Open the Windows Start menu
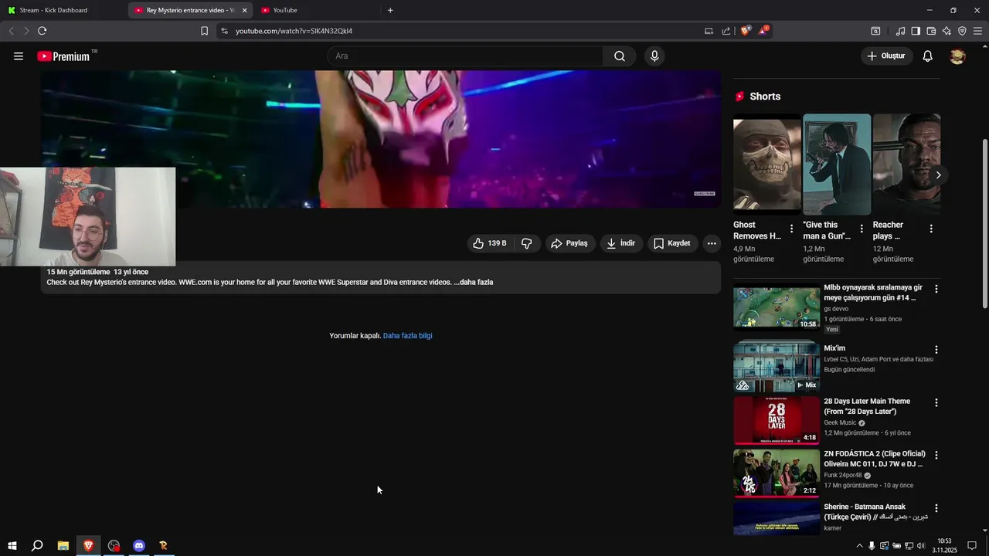Image resolution: width=989 pixels, height=556 pixels. coord(12,546)
